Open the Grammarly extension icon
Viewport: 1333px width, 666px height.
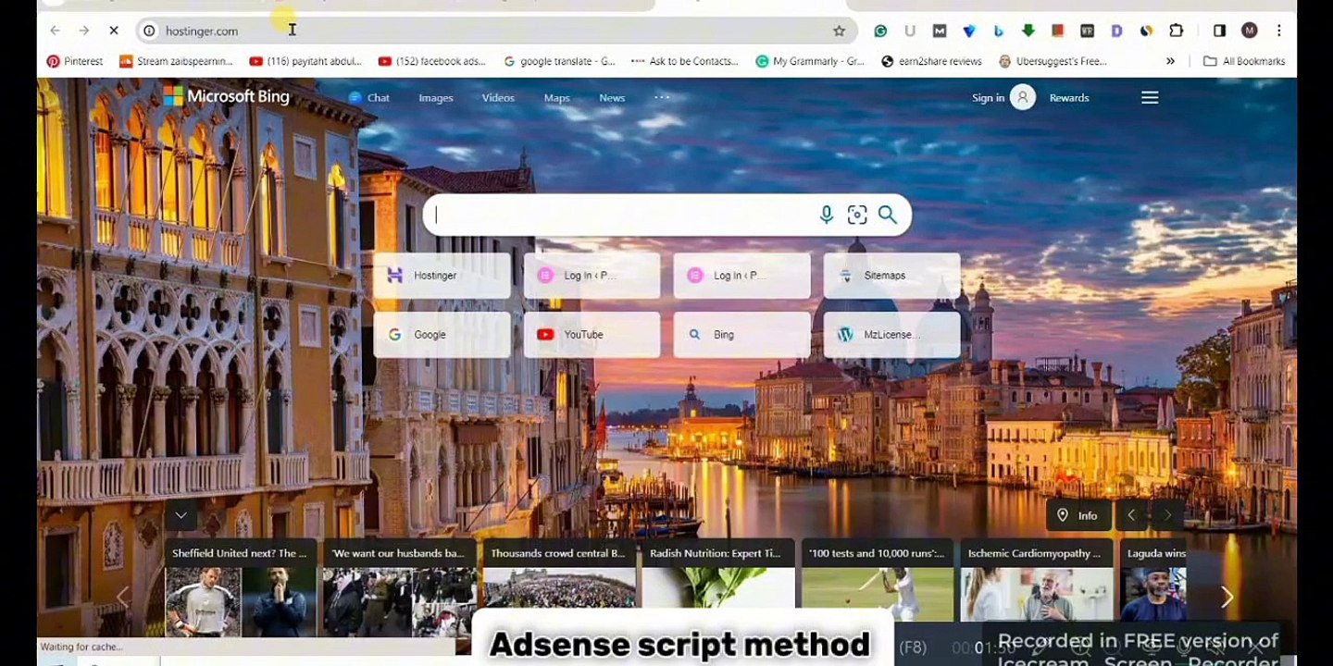[x=880, y=31]
